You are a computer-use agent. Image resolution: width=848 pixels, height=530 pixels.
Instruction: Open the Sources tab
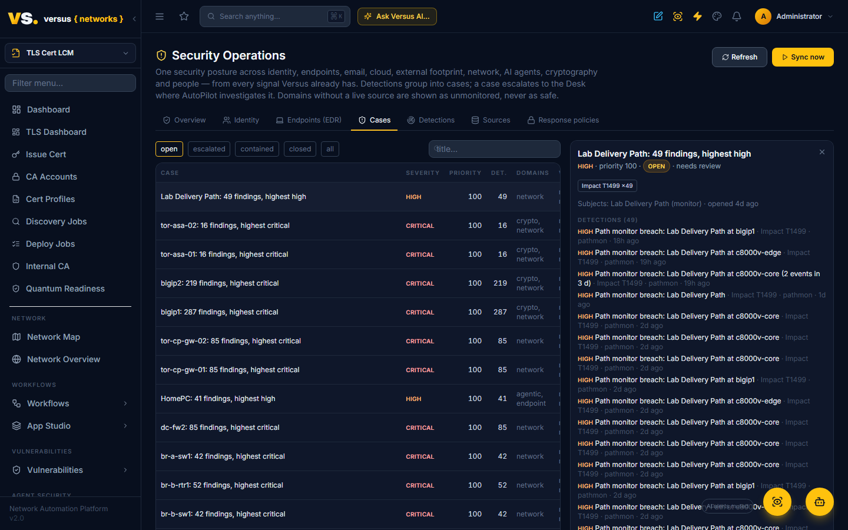click(x=491, y=120)
